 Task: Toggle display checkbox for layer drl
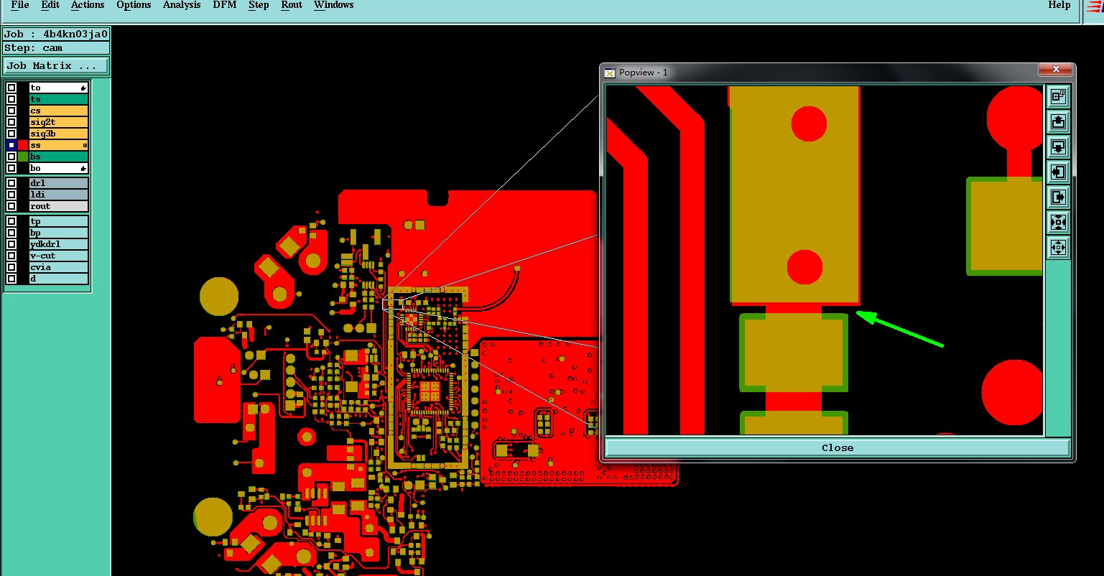(11, 183)
